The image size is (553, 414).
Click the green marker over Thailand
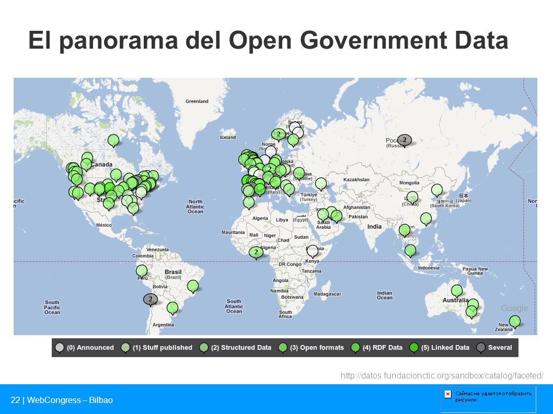(x=405, y=230)
